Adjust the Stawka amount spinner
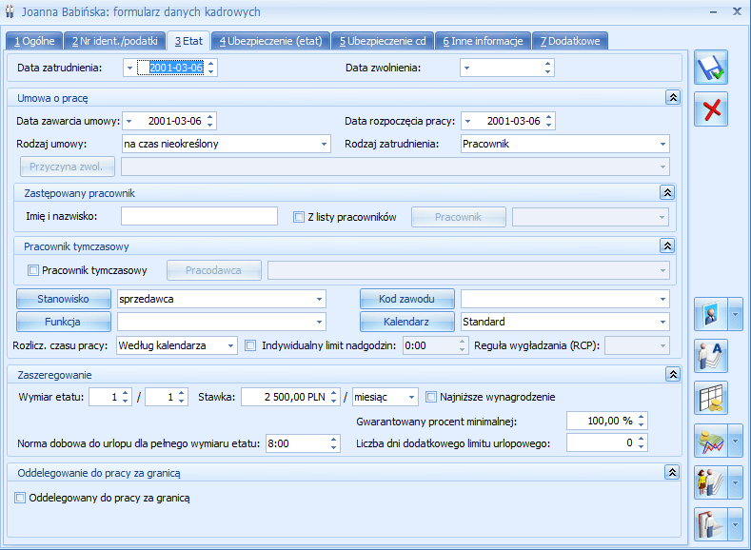The height and width of the screenshot is (550, 751). [x=334, y=397]
